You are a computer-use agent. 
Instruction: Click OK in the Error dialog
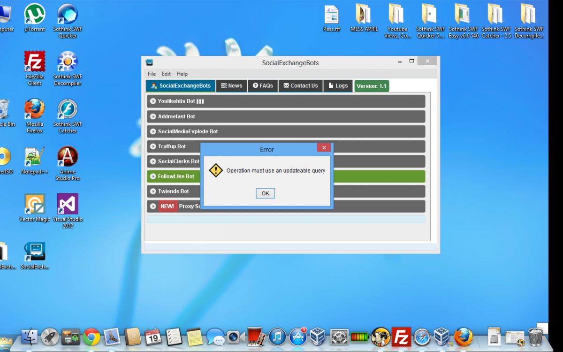(x=265, y=193)
